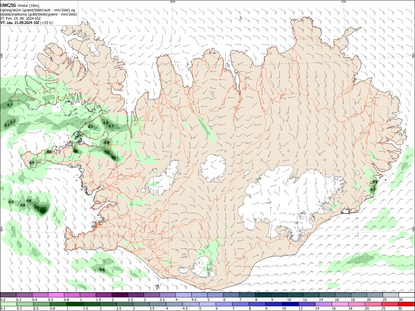Click the '1.1' precipitation value on the map

[x=113, y=158]
